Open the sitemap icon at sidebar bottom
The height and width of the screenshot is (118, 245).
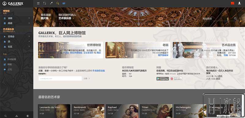(17, 116)
